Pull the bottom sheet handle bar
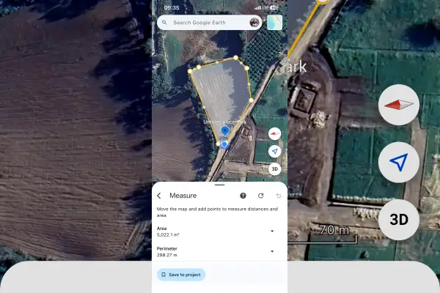440x293 pixels. click(x=219, y=185)
